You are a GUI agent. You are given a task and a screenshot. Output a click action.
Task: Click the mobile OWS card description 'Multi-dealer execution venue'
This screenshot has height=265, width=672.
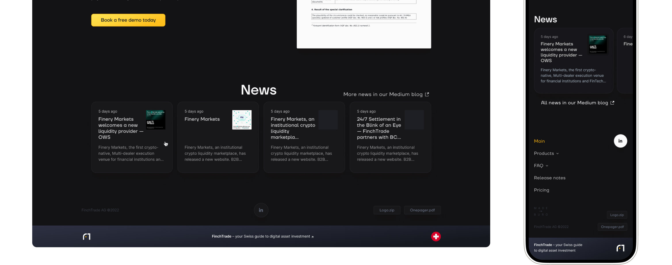click(573, 76)
